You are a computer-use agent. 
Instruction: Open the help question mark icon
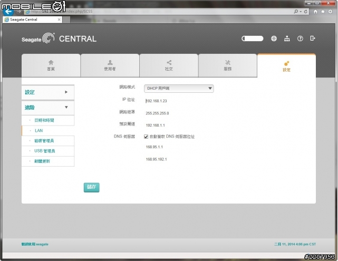coord(300,38)
